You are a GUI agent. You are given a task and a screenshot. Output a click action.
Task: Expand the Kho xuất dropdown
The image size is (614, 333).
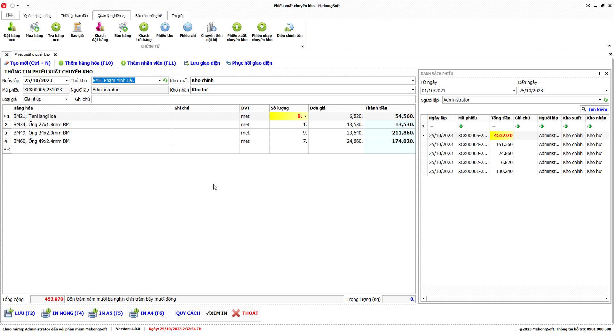pos(413,81)
